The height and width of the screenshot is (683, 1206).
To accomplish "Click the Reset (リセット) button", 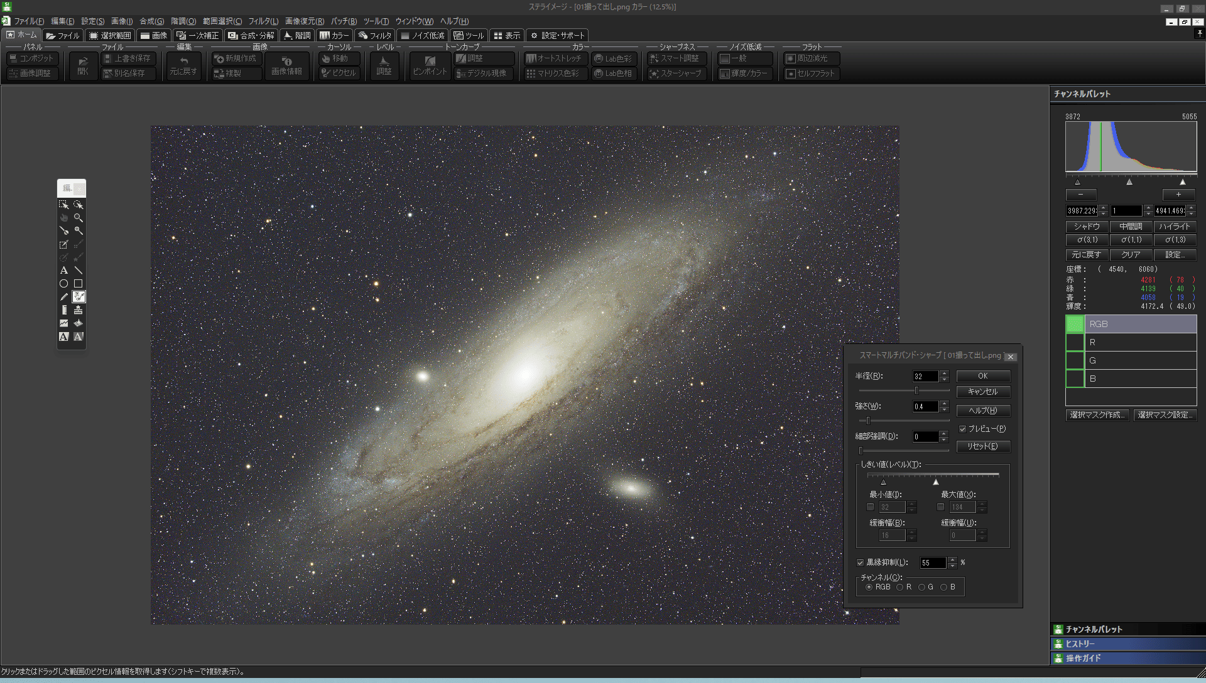I will point(982,446).
